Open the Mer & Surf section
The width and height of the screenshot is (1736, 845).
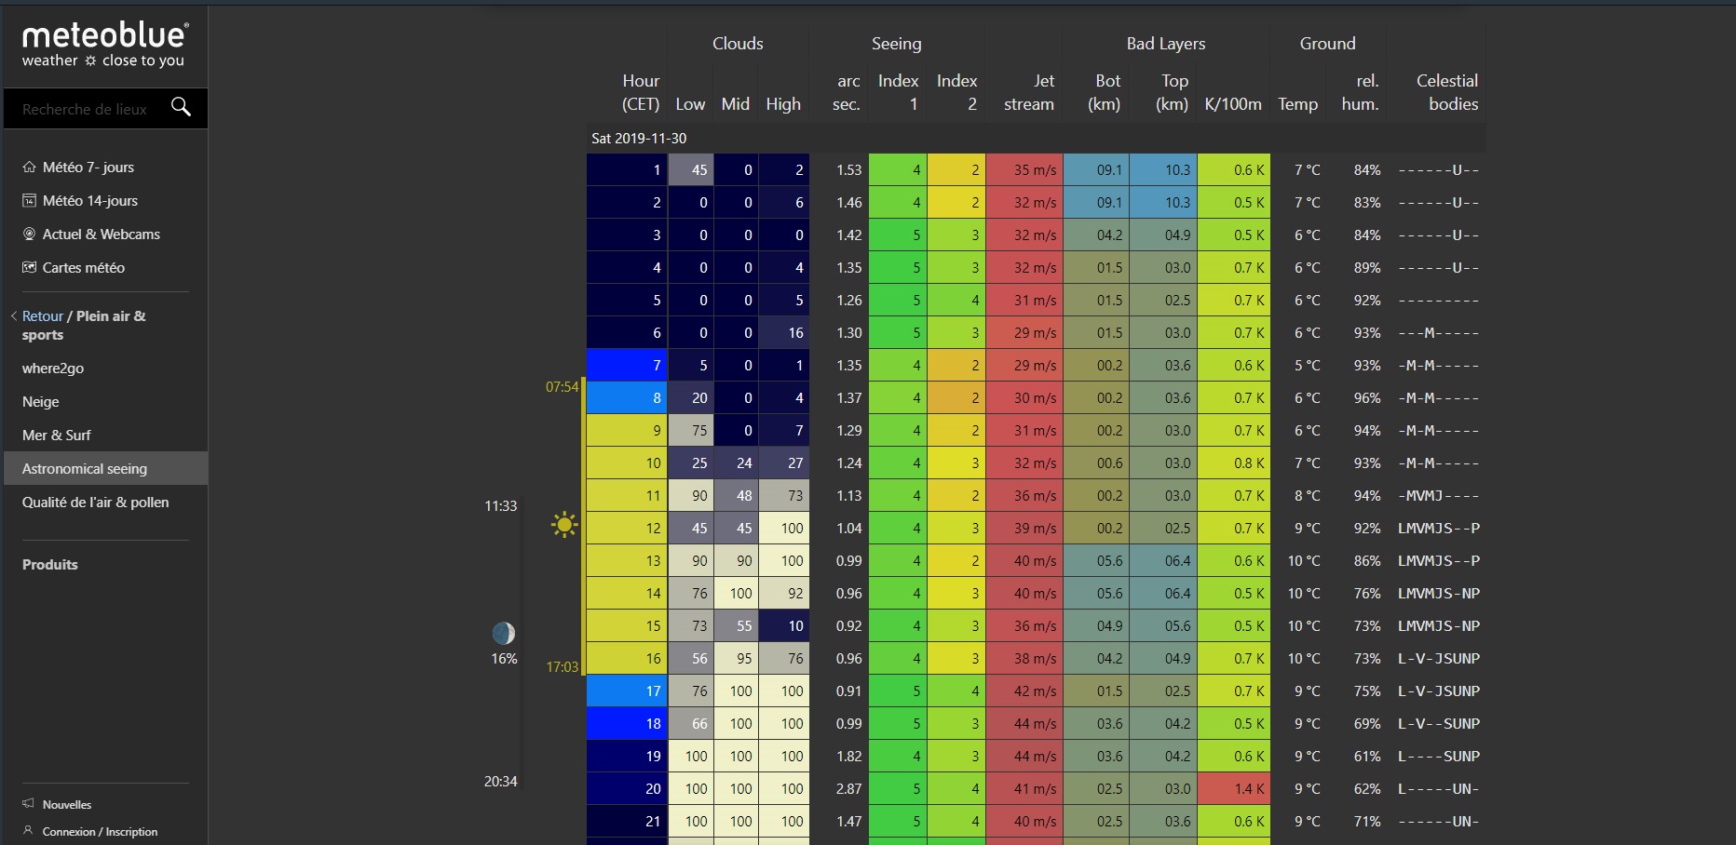pos(57,436)
